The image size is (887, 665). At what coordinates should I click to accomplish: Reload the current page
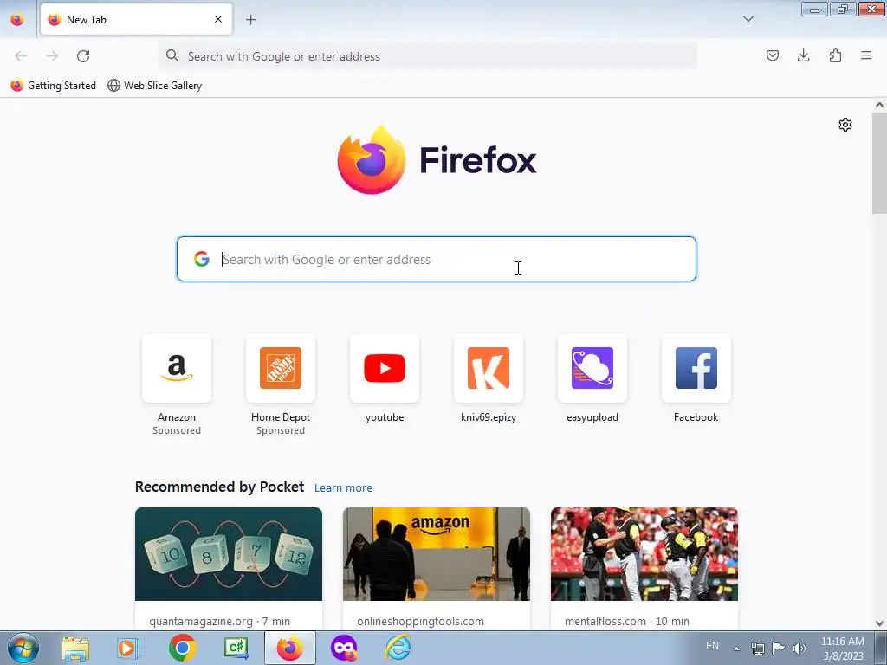83,56
